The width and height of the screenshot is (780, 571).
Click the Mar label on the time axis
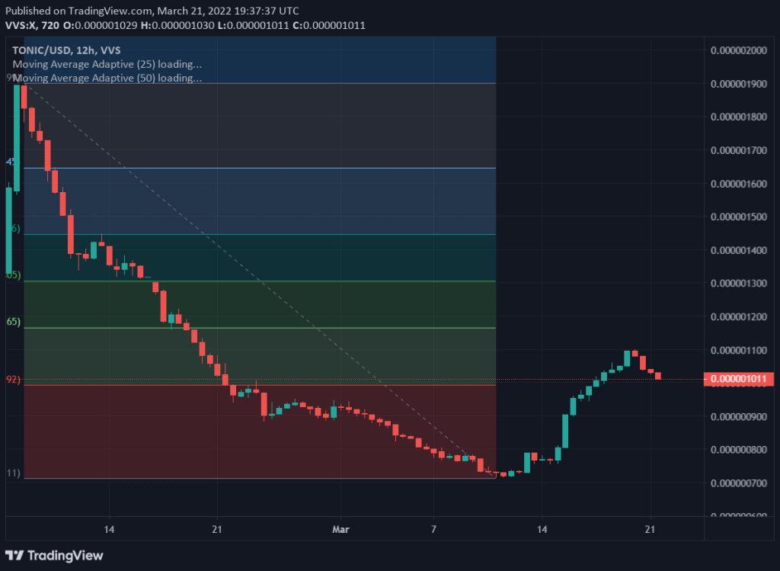click(340, 529)
